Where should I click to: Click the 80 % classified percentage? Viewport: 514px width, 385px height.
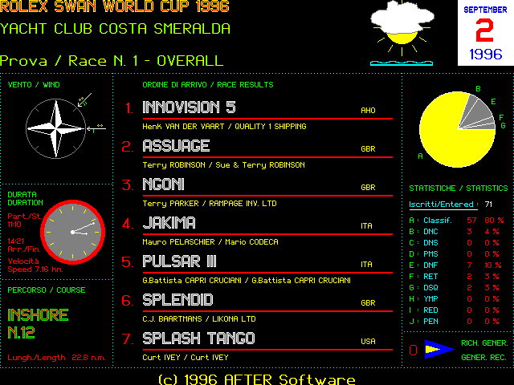(495, 221)
